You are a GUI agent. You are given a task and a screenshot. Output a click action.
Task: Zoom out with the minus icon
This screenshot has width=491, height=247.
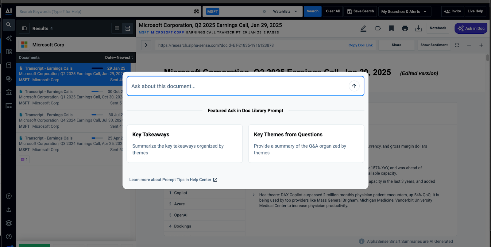click(x=469, y=45)
